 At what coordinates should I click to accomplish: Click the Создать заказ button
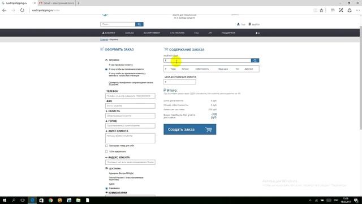[x=190, y=129]
